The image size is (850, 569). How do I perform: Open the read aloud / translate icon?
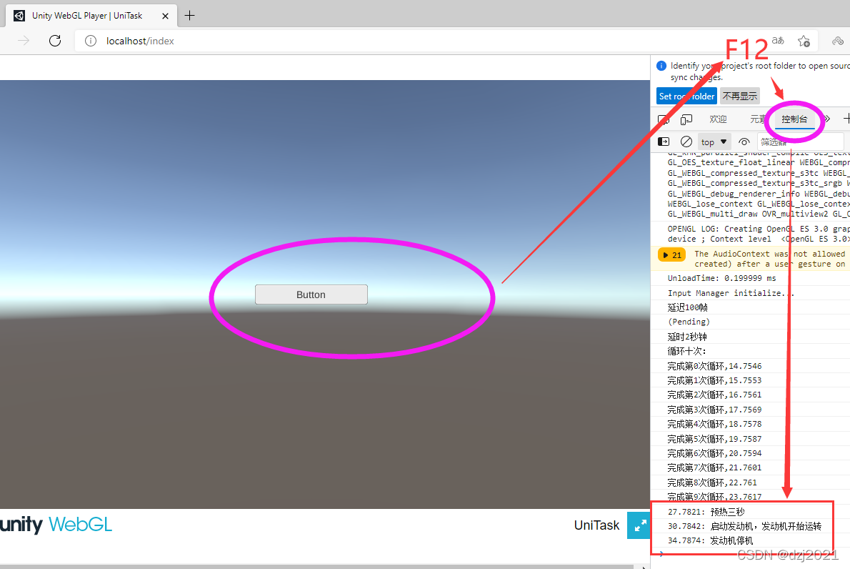778,41
